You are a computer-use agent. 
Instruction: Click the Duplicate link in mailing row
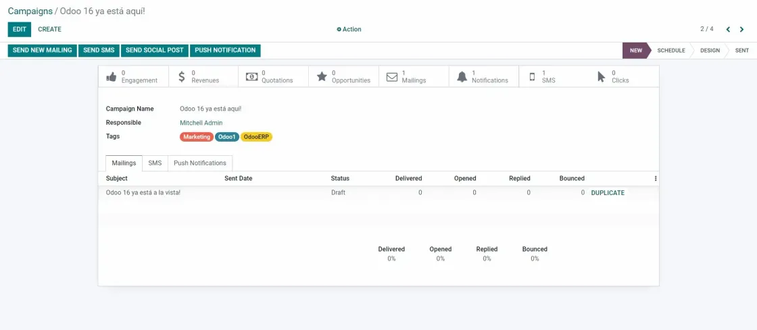click(x=608, y=193)
